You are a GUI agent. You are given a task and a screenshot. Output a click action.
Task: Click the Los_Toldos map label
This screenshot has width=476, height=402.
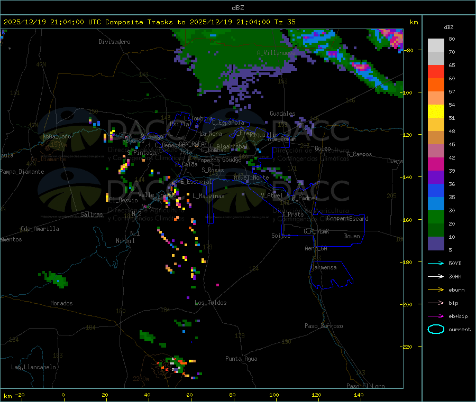pyautogui.click(x=210, y=303)
